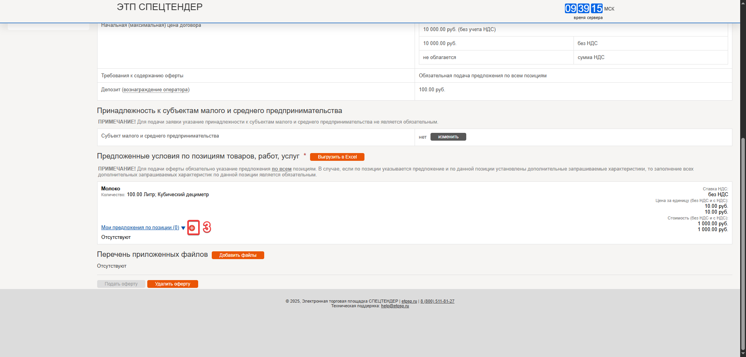746x357 pixels.
Task: Click the underlined "по всем" text in note
Action: point(281,169)
